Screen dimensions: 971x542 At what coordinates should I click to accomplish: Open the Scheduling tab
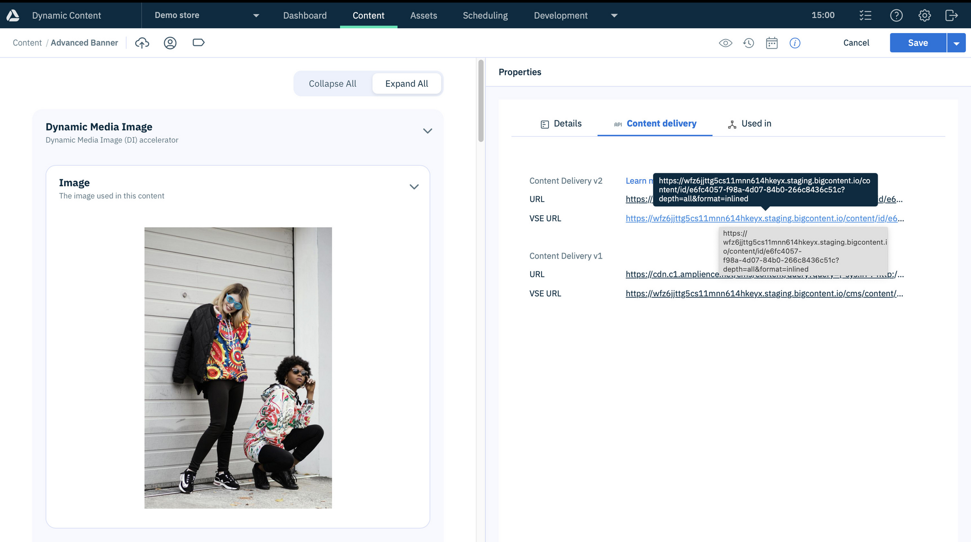click(x=485, y=15)
